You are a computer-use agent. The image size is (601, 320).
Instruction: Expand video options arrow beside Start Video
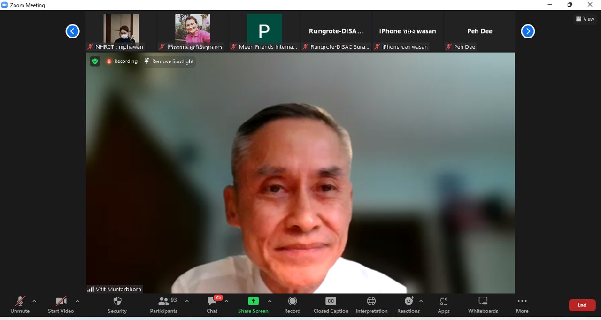click(x=77, y=301)
